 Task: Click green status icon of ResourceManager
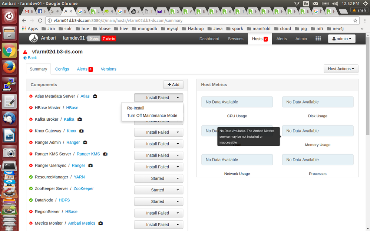click(31, 177)
